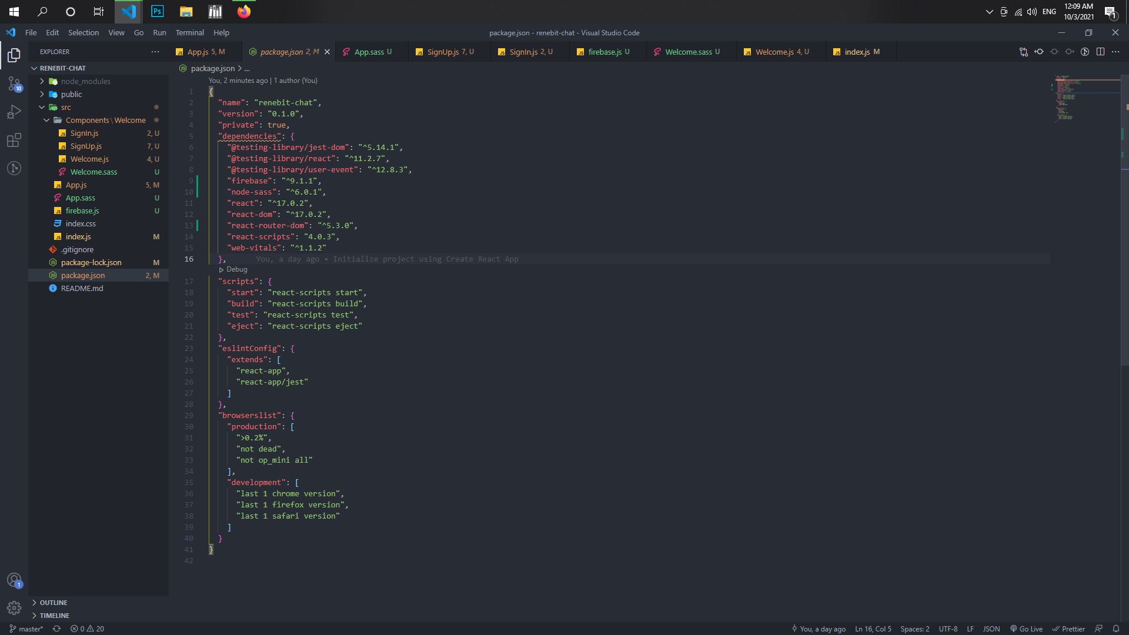Switch to the index.js tab
This screenshot has width=1129, height=635.
[861, 52]
